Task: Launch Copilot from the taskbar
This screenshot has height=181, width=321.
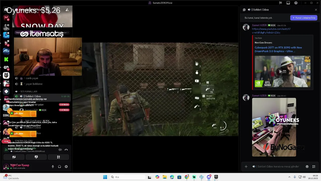Action: 157,177
